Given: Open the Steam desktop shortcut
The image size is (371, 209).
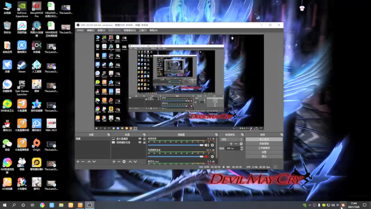Looking at the screenshot, I should pyautogui.click(x=22, y=66).
